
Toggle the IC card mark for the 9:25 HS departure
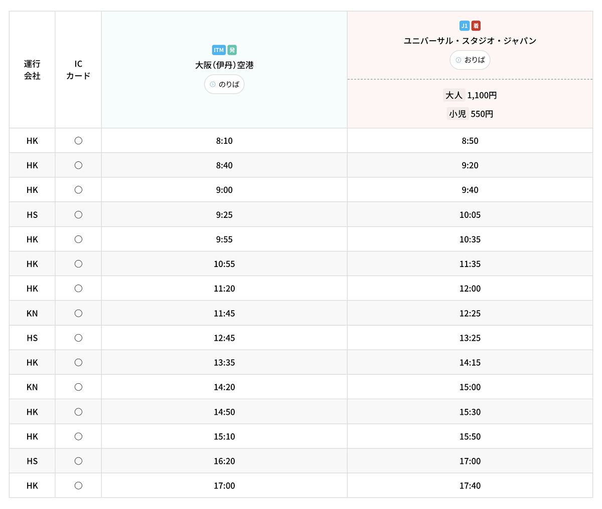(78, 214)
